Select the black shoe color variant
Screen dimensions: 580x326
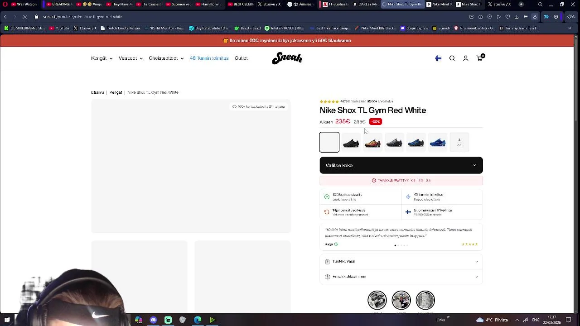click(351, 143)
